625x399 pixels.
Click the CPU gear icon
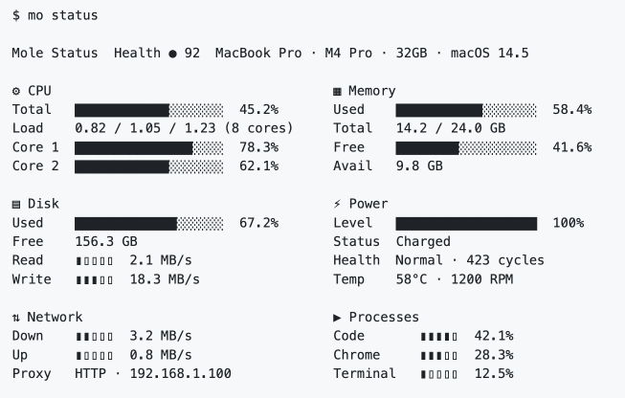coord(16,91)
